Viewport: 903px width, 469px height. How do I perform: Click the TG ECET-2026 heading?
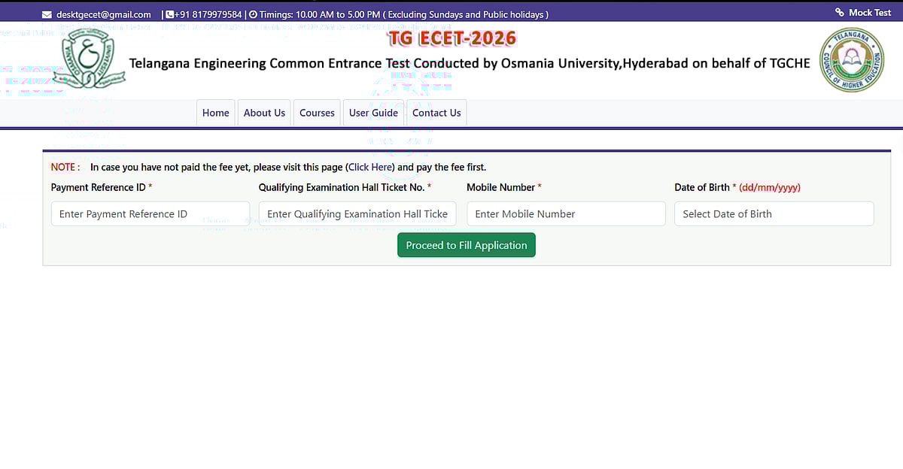451,38
